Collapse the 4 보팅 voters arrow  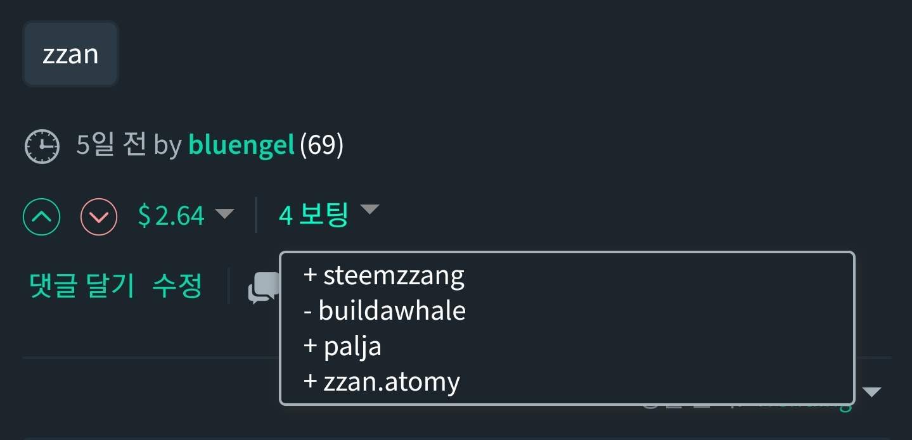(x=369, y=209)
